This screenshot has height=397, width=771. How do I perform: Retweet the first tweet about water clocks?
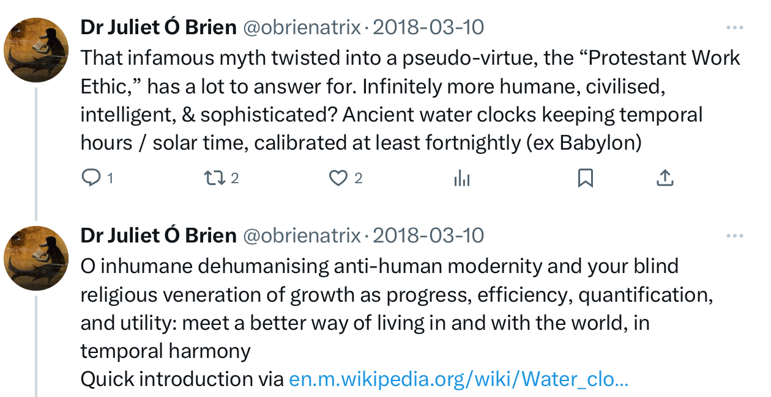pyautogui.click(x=214, y=178)
